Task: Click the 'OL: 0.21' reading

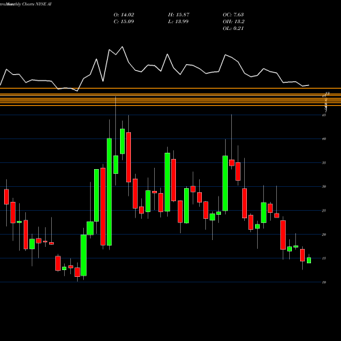Action: (233, 29)
